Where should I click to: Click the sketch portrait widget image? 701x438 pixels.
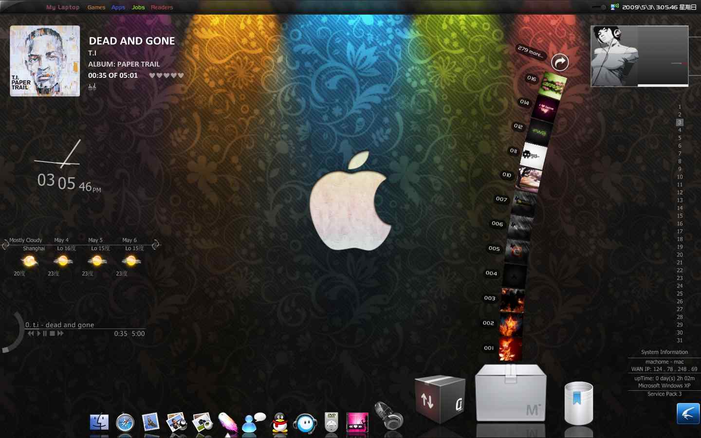coord(614,56)
